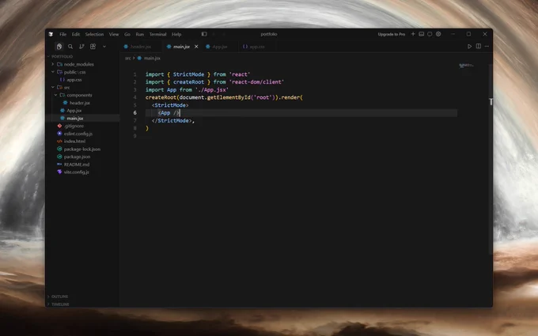
Task: Open vite.config.js file
Action: tap(76, 172)
